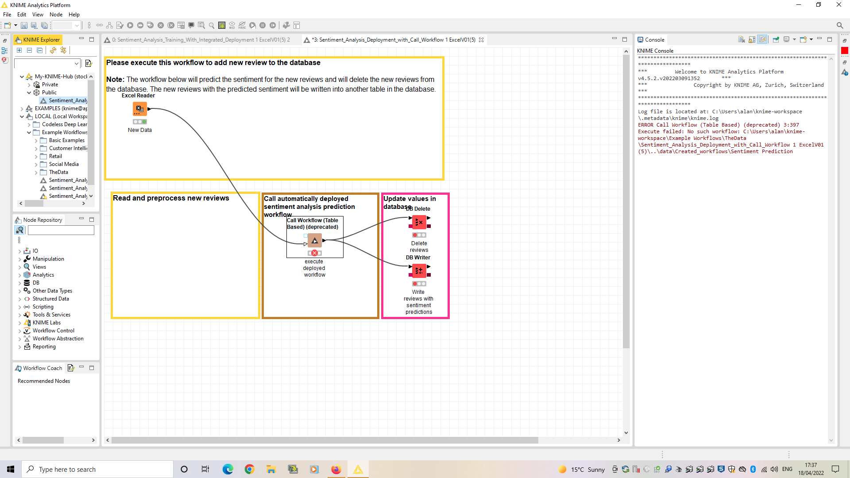This screenshot has width=850, height=478.
Task: Select the Retail folder in explorer
Action: [55, 156]
